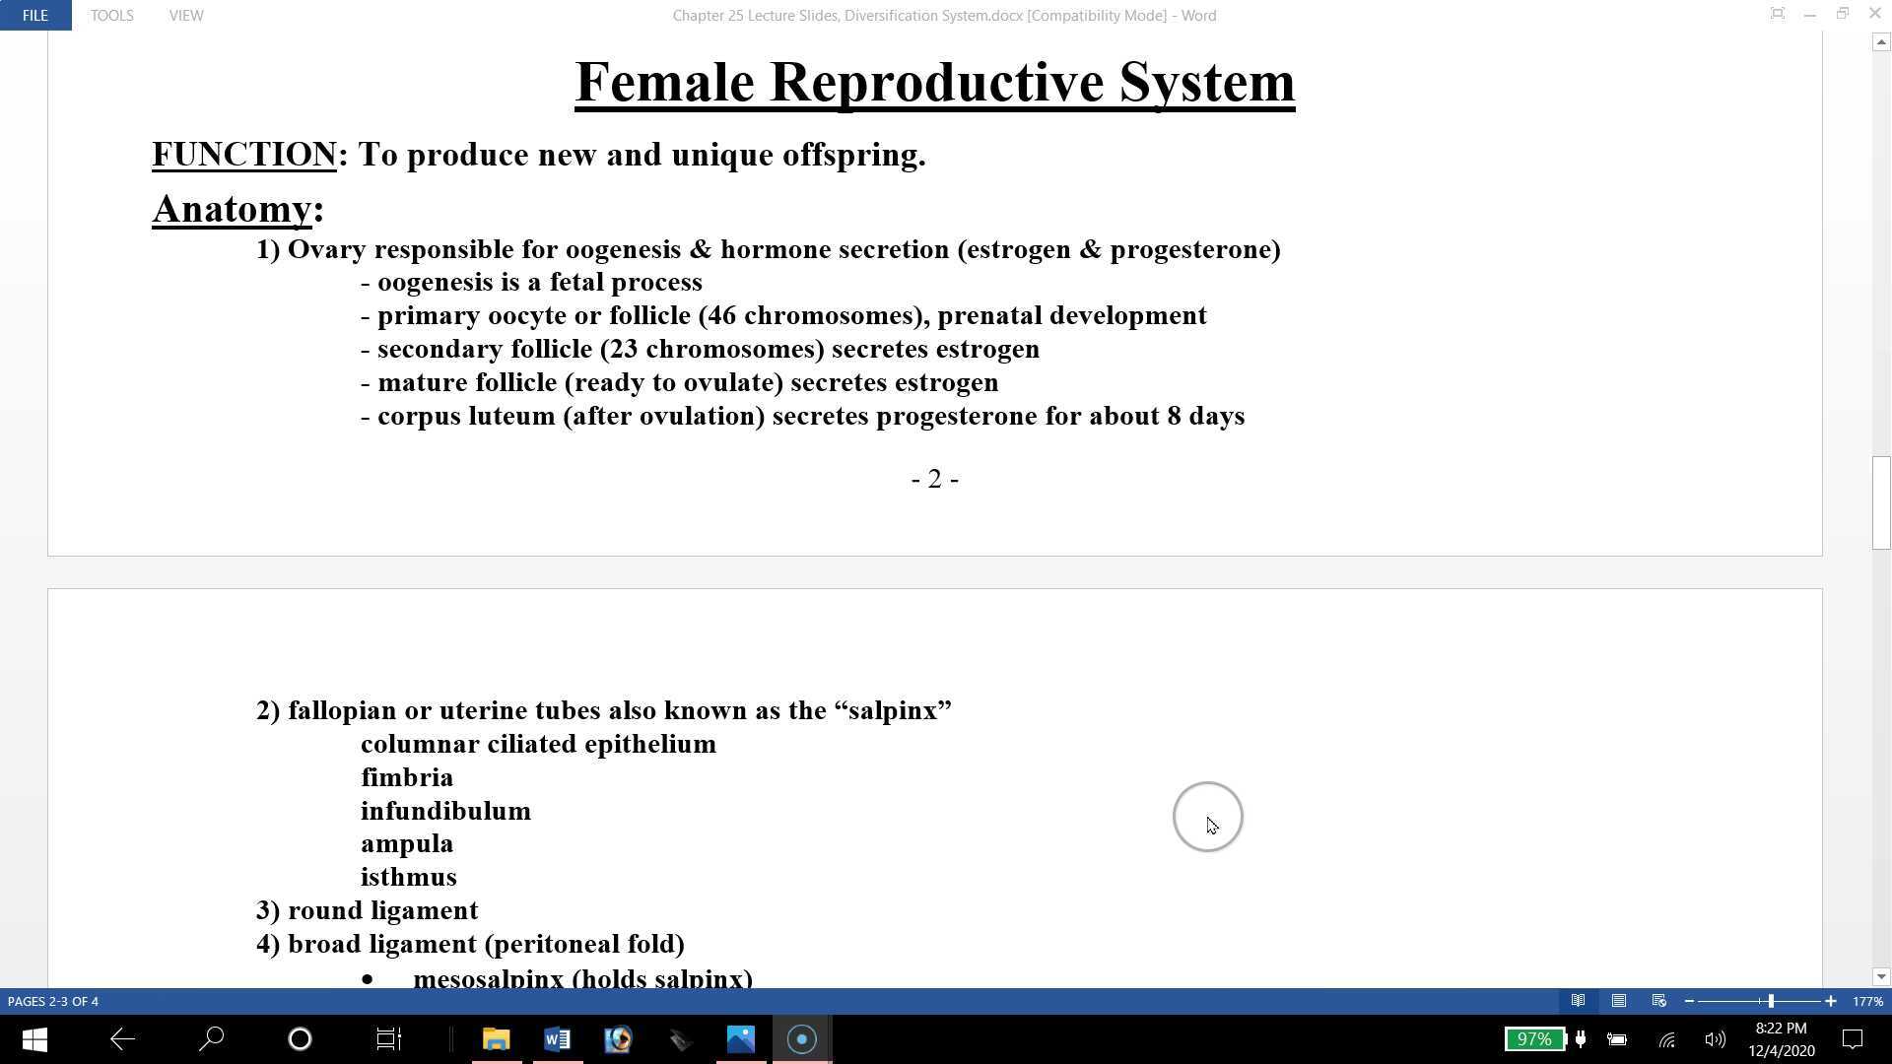Image resolution: width=1892 pixels, height=1064 pixels.
Task: Open File Explorer from the taskbar
Action: (x=496, y=1038)
